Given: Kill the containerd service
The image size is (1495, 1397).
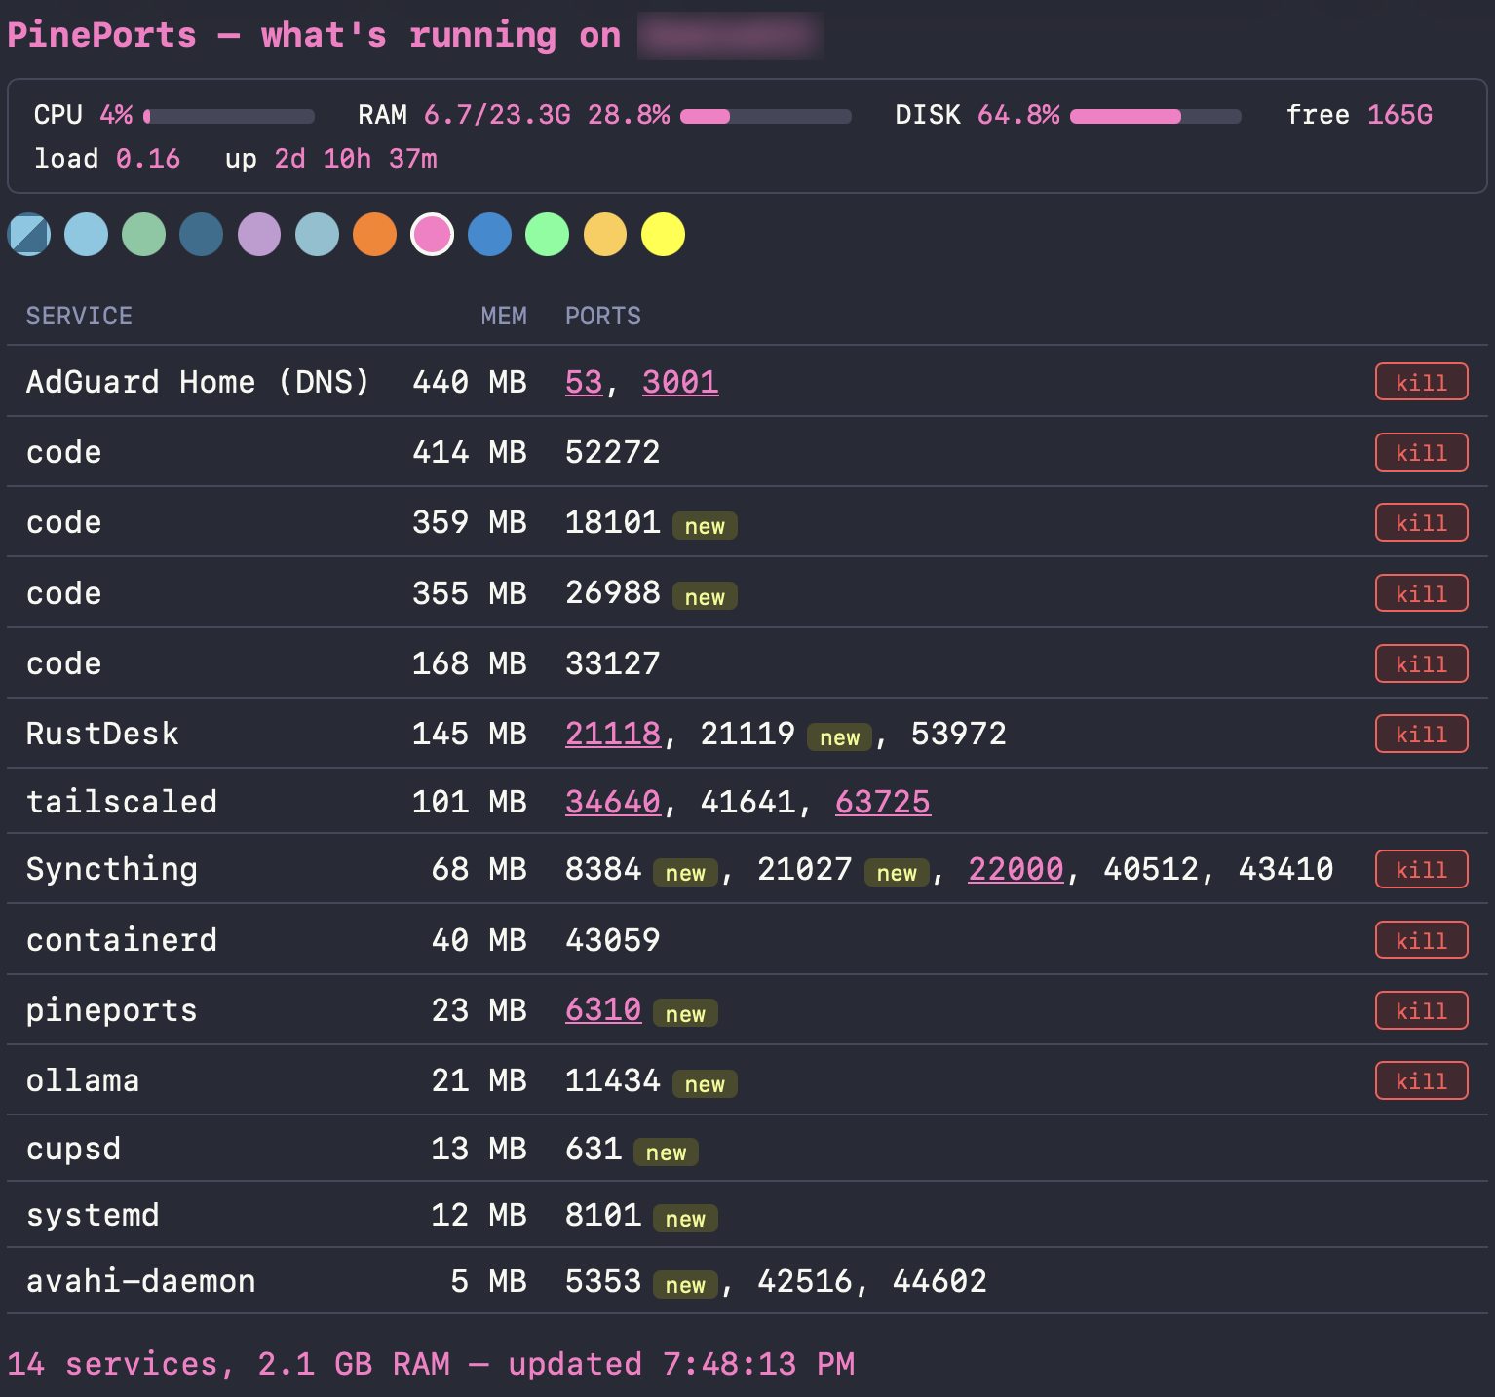Looking at the screenshot, I should click(1421, 940).
